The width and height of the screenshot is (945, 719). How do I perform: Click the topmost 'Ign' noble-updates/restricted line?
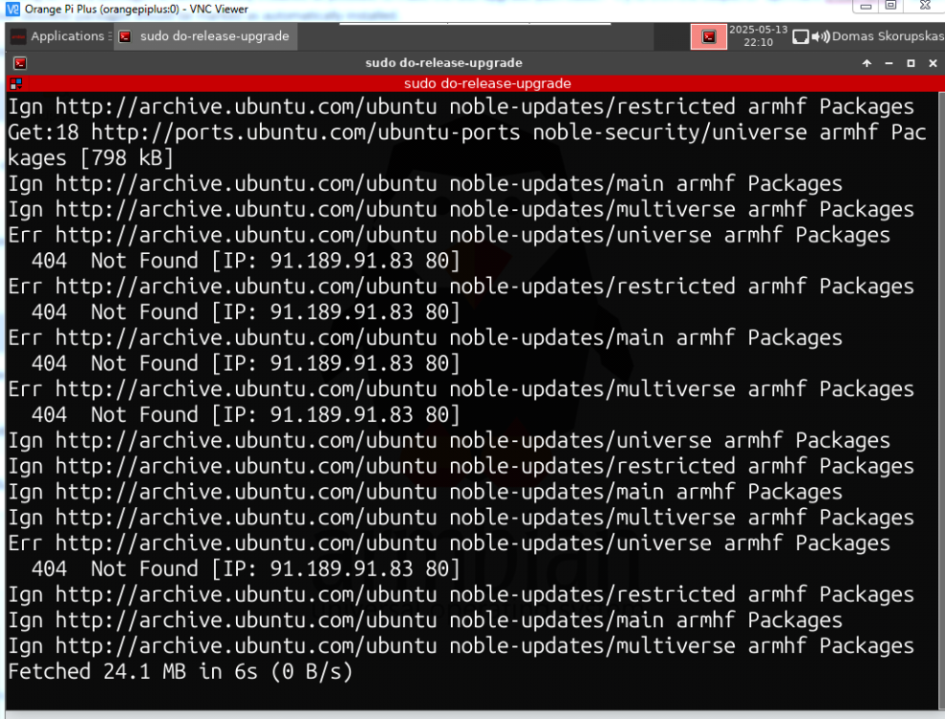(x=461, y=106)
